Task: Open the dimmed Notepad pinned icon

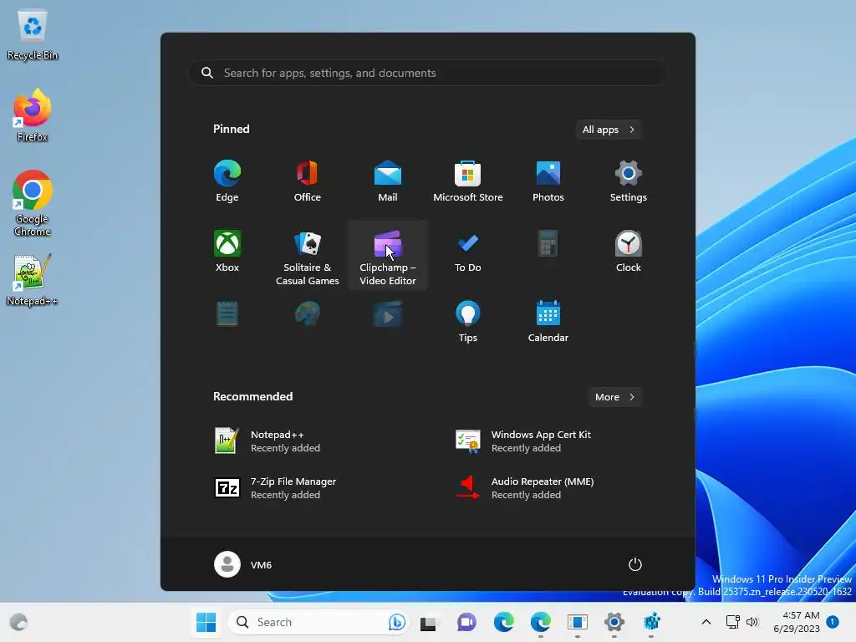Action: tap(227, 314)
